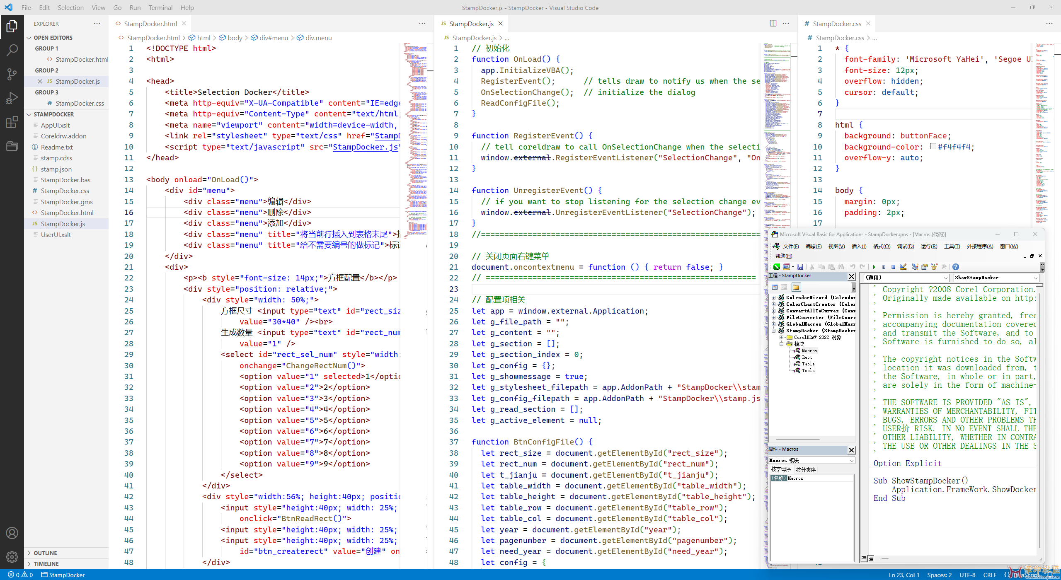
Task: Click the Break pause icon in VBA
Action: pyautogui.click(x=884, y=267)
